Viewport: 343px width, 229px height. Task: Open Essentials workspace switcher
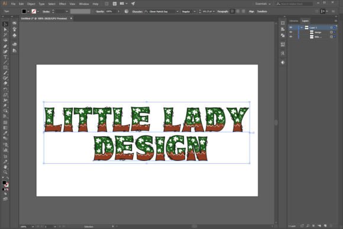(x=263, y=4)
